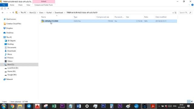Screen dimensions: 194x109
Task: Go up one folder level
Action: (13, 13)
